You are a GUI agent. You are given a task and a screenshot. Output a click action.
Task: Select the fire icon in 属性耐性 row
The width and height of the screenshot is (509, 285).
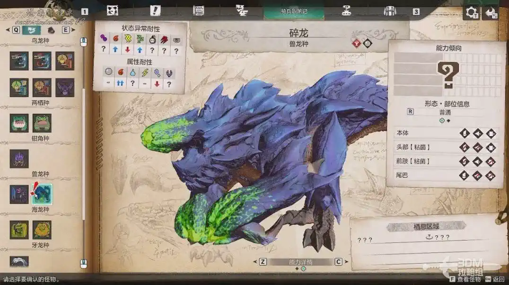[121, 72]
